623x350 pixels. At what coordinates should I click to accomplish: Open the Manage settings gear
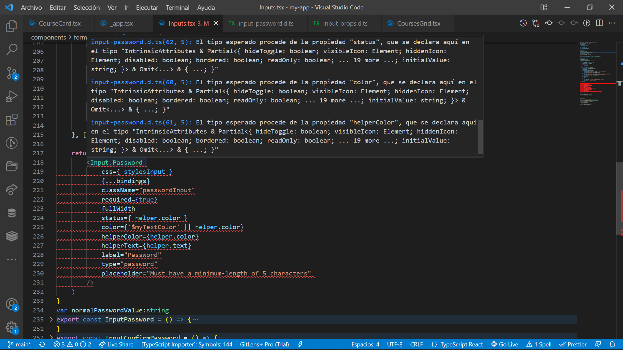pyautogui.click(x=12, y=328)
